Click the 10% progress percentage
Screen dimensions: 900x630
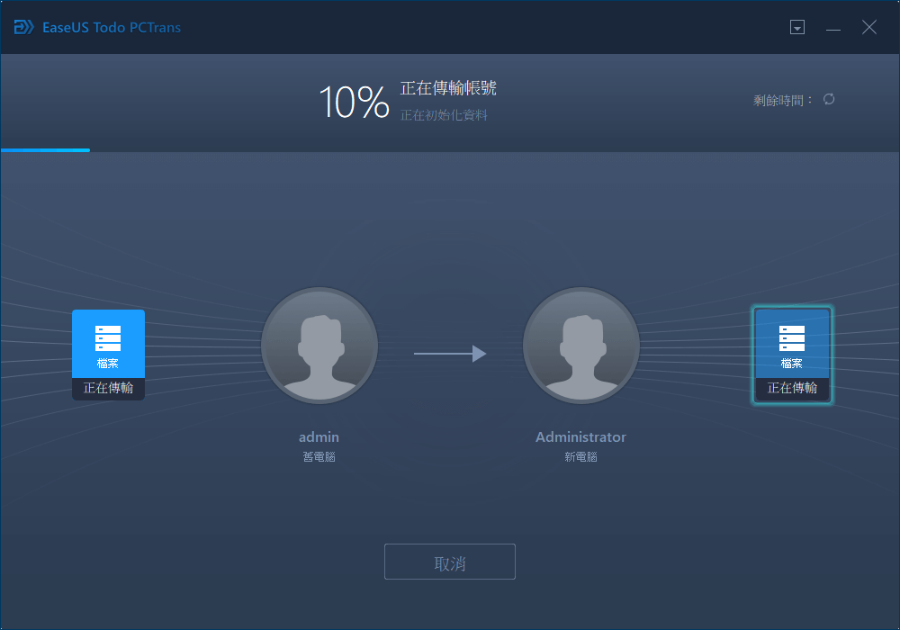(355, 101)
